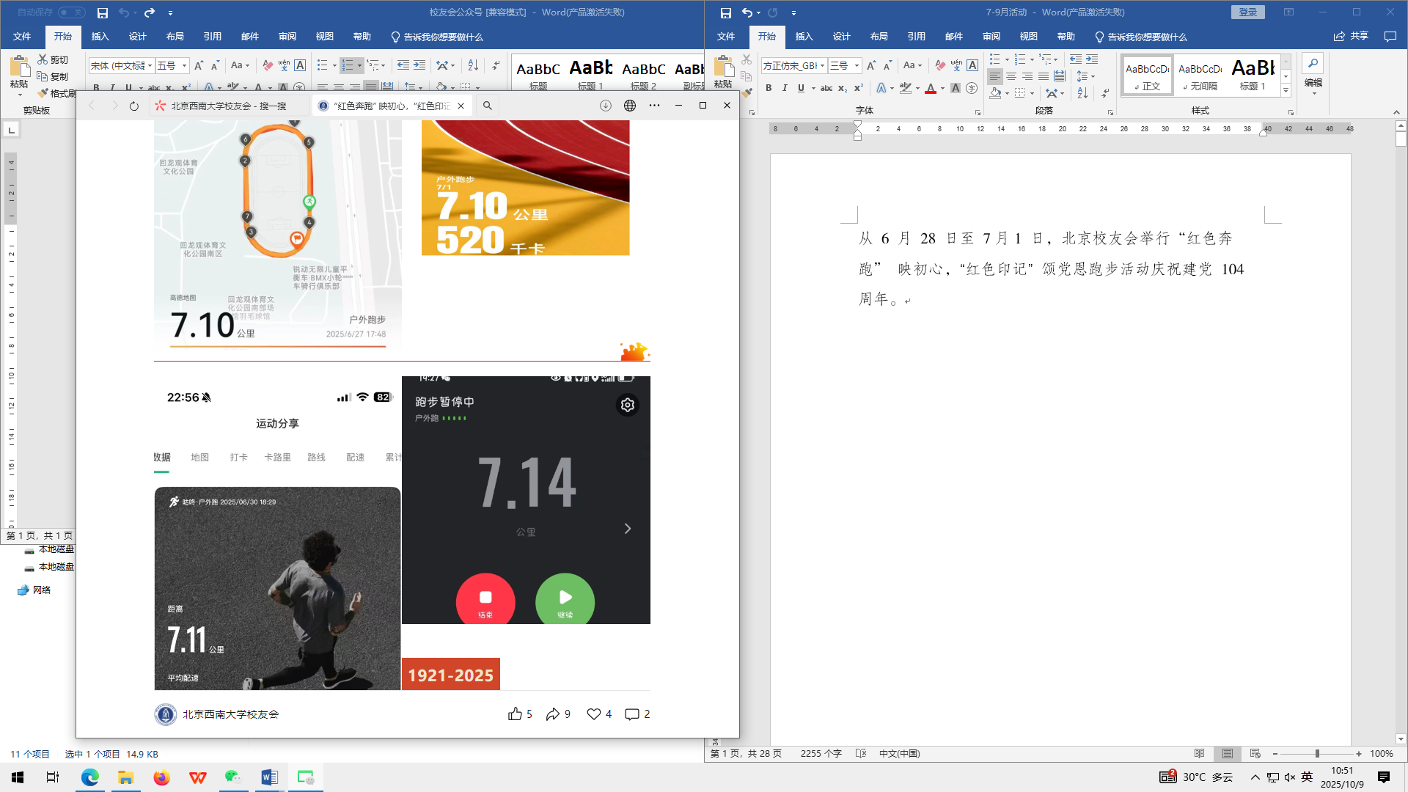Click the find magnifier icon in ribbon
1408x792 pixels.
[x=1313, y=64]
